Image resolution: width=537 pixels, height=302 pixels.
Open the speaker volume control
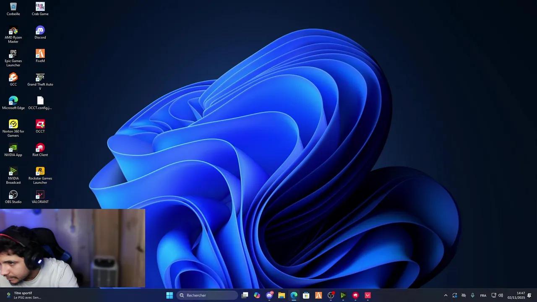coord(501,295)
